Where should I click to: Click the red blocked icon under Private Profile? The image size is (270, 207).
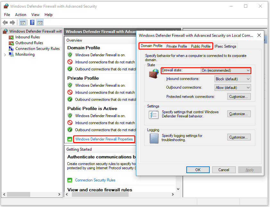pyautogui.click(x=70, y=92)
